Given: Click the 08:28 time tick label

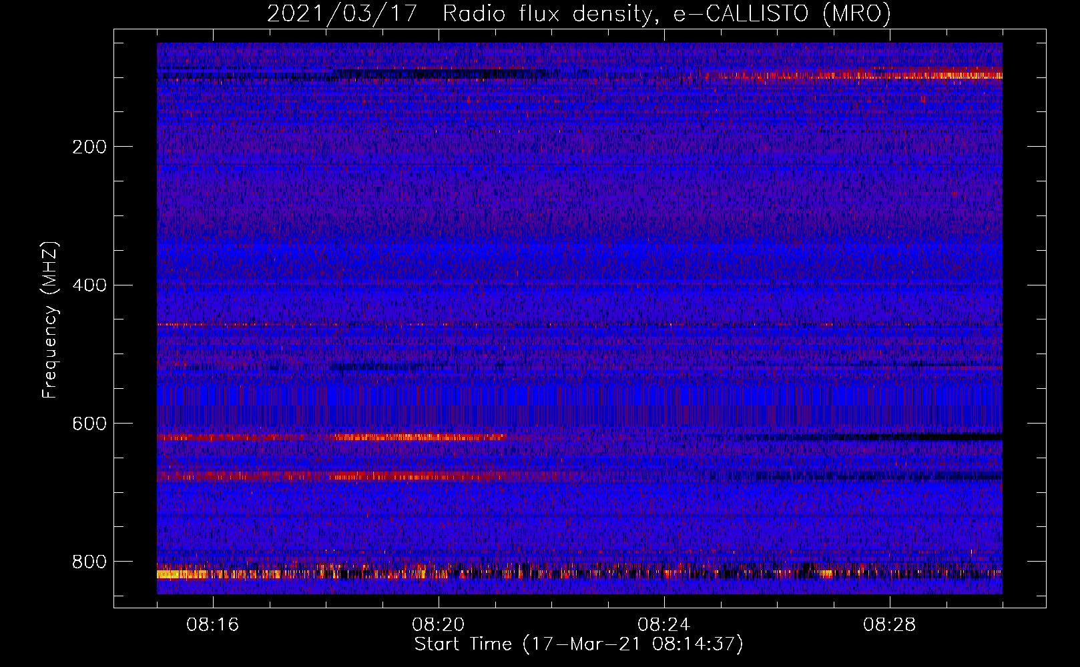Looking at the screenshot, I should 890,625.
